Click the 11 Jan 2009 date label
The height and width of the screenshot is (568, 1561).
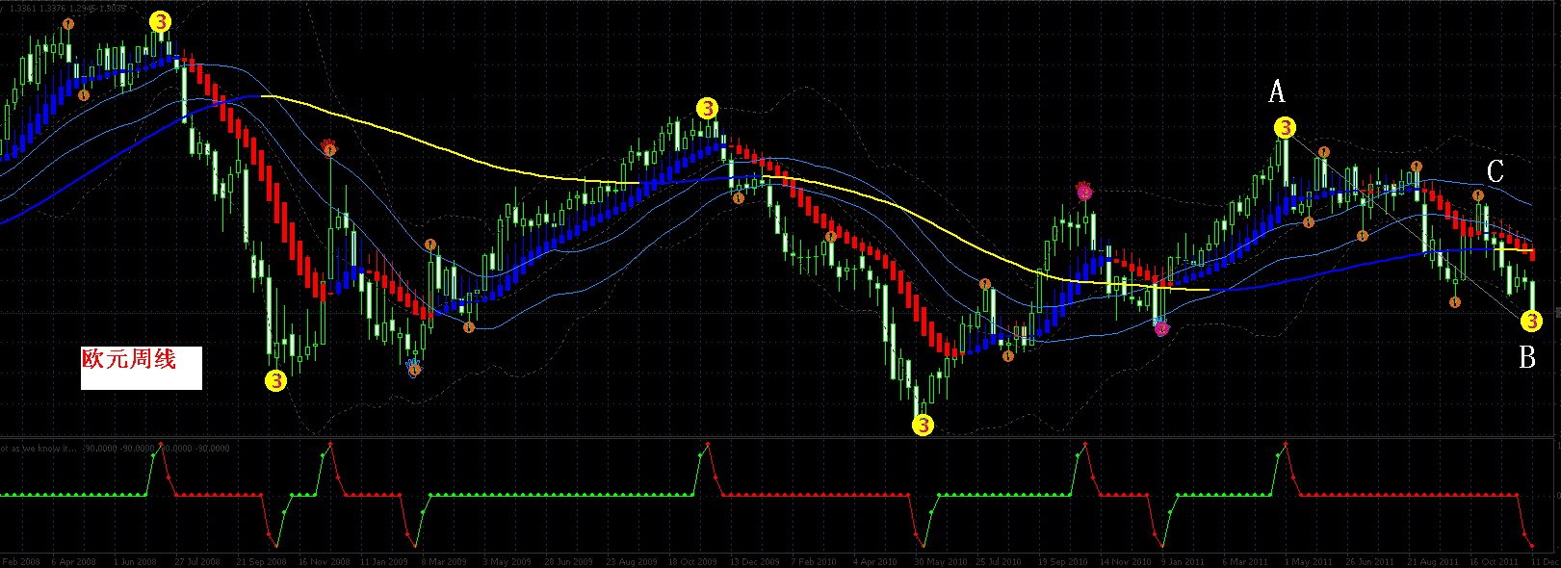pos(384,561)
